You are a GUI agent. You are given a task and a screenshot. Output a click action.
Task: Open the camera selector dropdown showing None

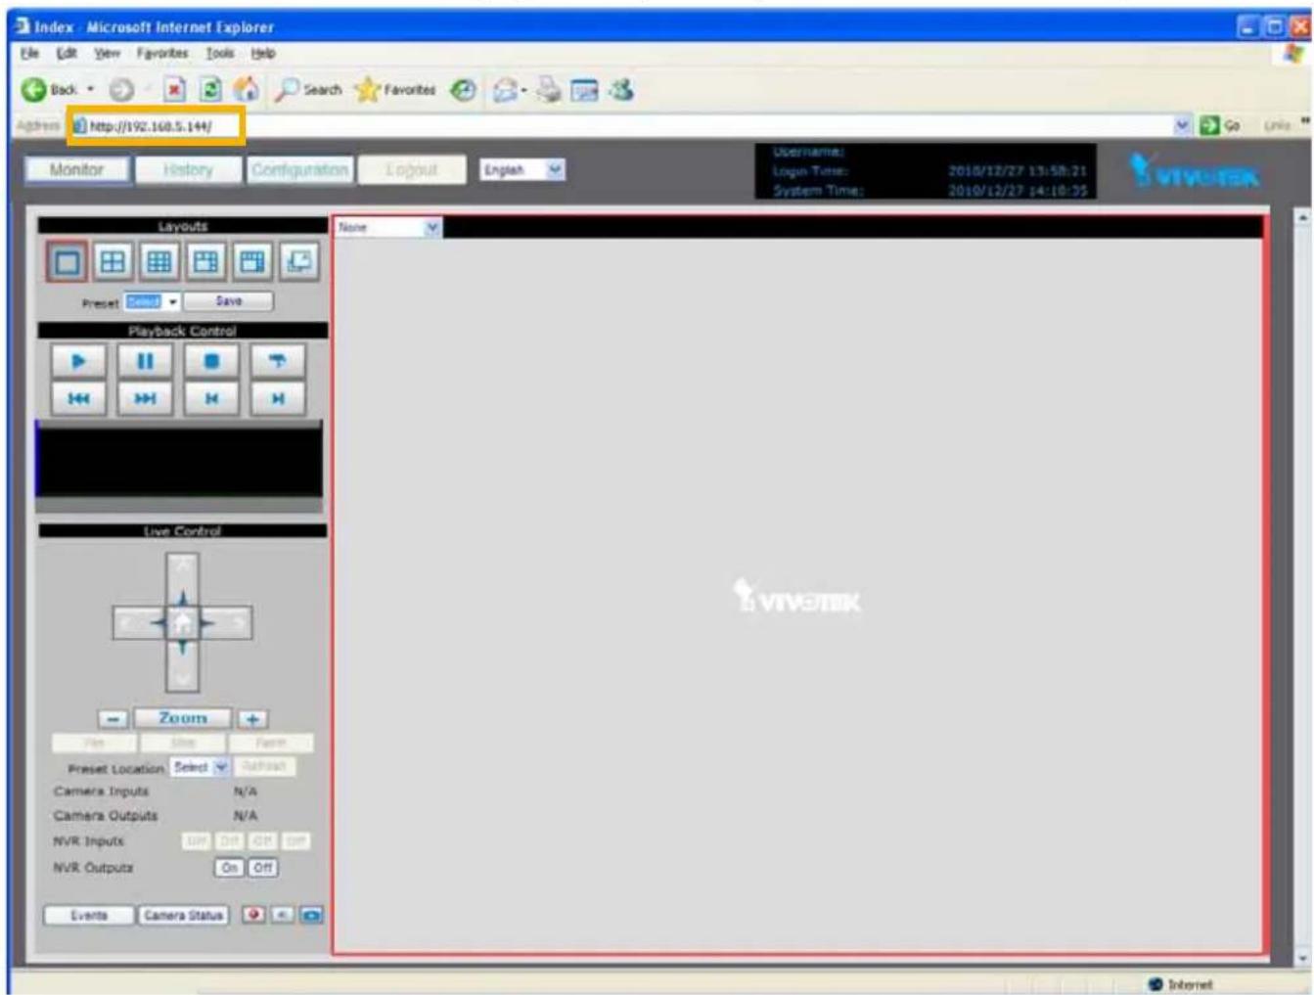pos(388,227)
